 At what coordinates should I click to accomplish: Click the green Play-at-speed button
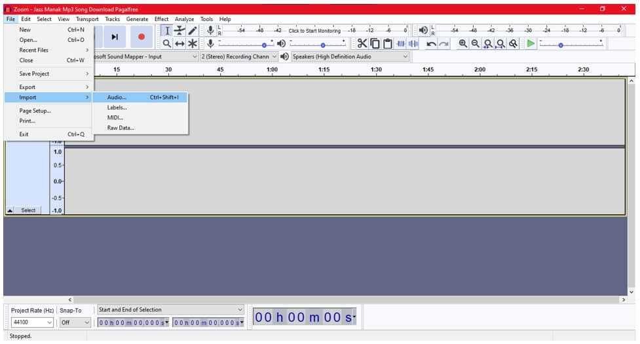click(x=531, y=43)
